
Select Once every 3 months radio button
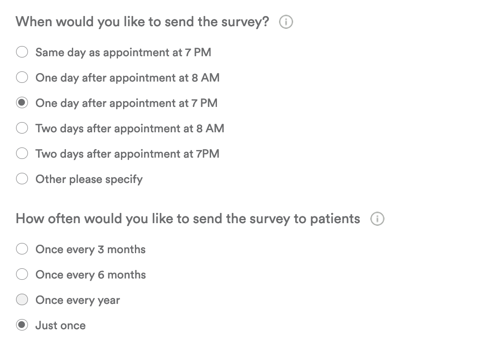[22, 249]
